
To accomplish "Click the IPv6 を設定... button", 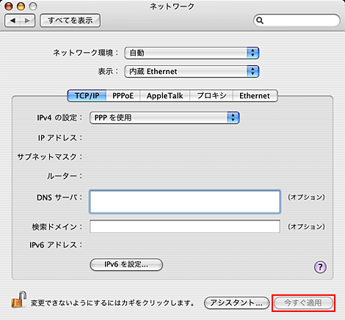I will point(126,264).
